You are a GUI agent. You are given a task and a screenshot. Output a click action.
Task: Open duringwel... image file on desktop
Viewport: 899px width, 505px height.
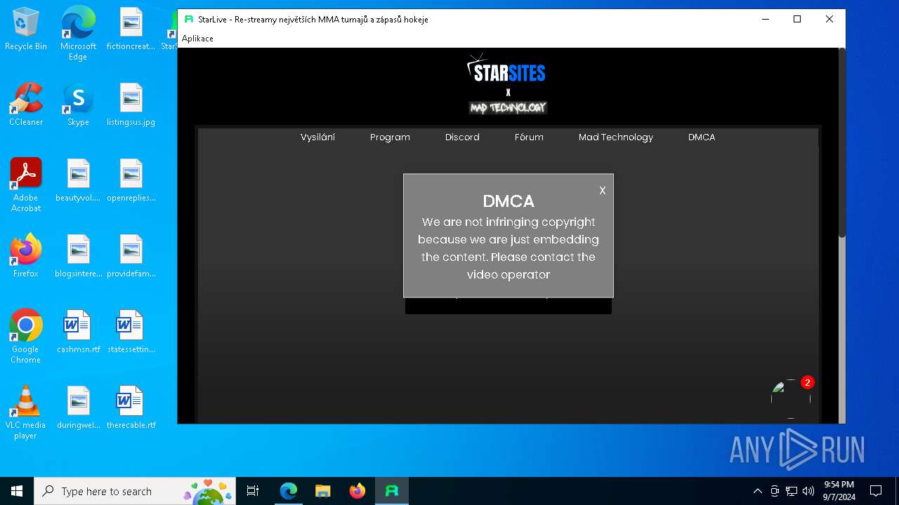point(78,408)
